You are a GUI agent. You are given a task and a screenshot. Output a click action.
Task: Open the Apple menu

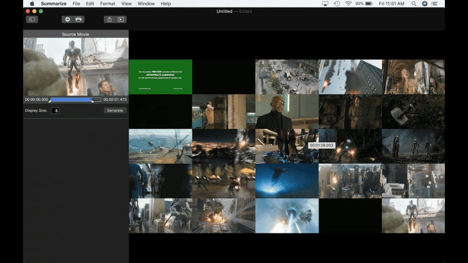[32, 4]
